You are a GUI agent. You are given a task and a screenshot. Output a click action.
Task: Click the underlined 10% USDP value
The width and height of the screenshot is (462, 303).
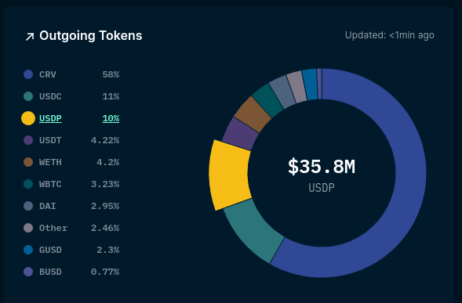(x=111, y=118)
